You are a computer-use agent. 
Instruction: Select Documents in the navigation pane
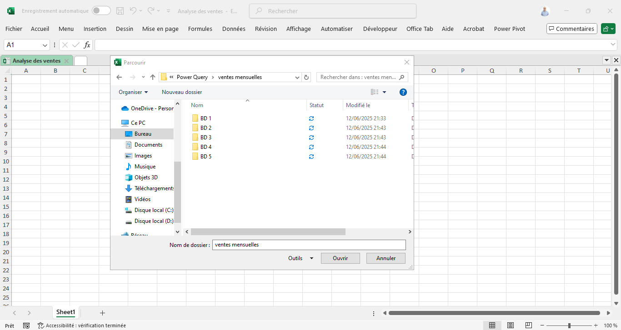(148, 145)
